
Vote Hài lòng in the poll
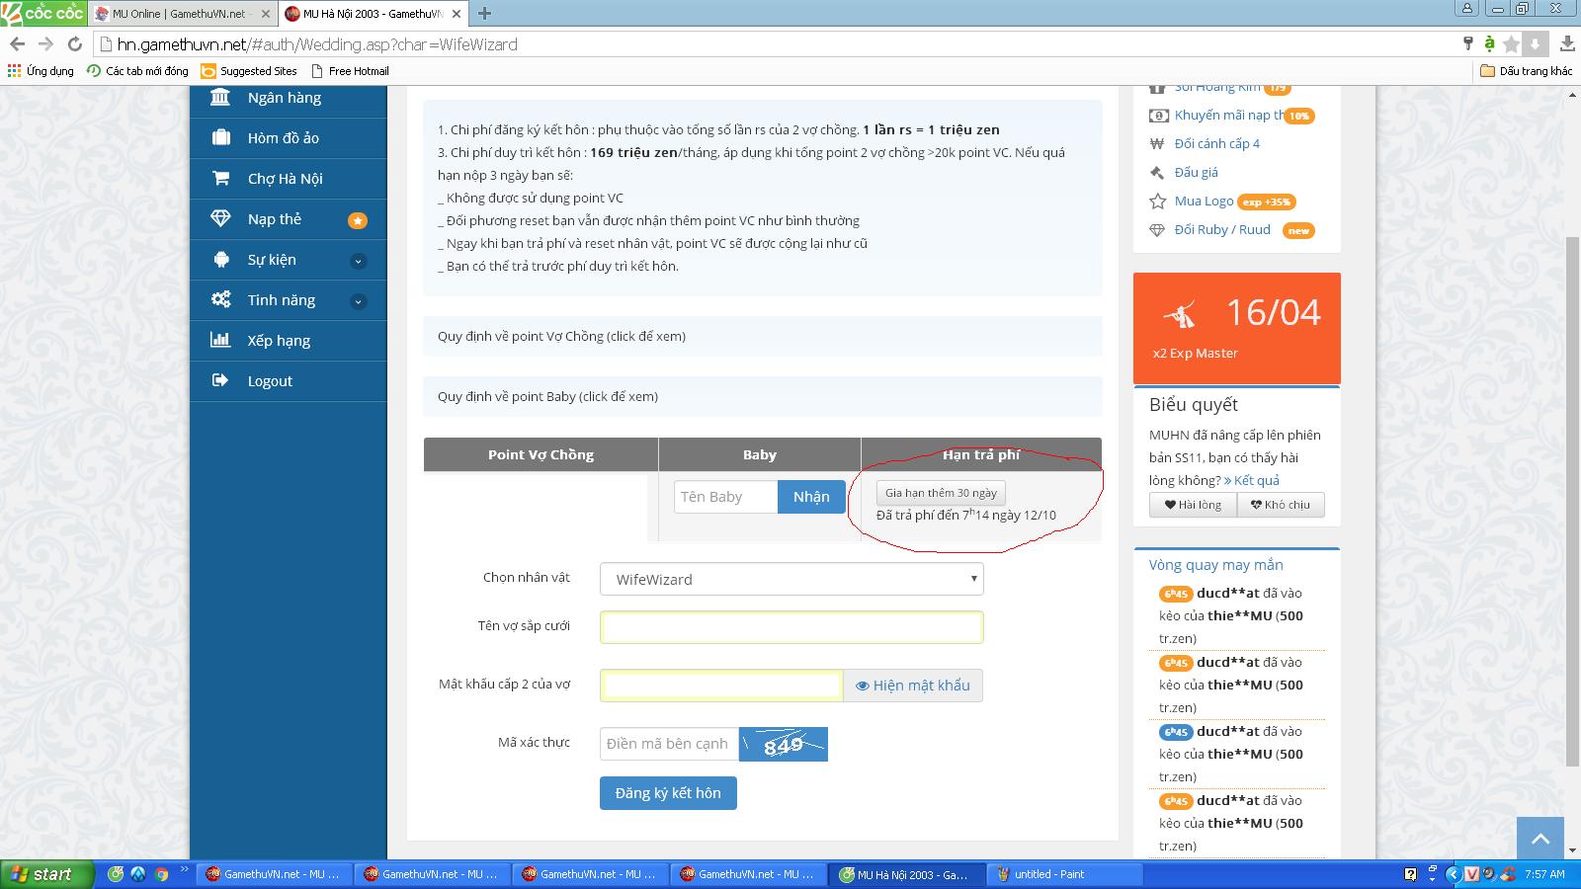coord(1193,505)
